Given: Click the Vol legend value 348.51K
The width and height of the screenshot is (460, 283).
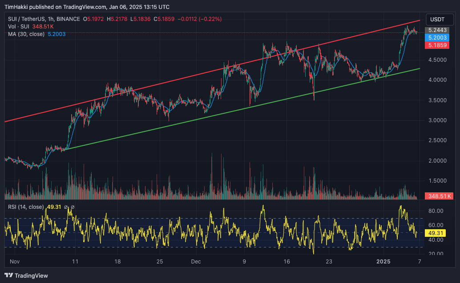Looking at the screenshot, I should 43,27.
